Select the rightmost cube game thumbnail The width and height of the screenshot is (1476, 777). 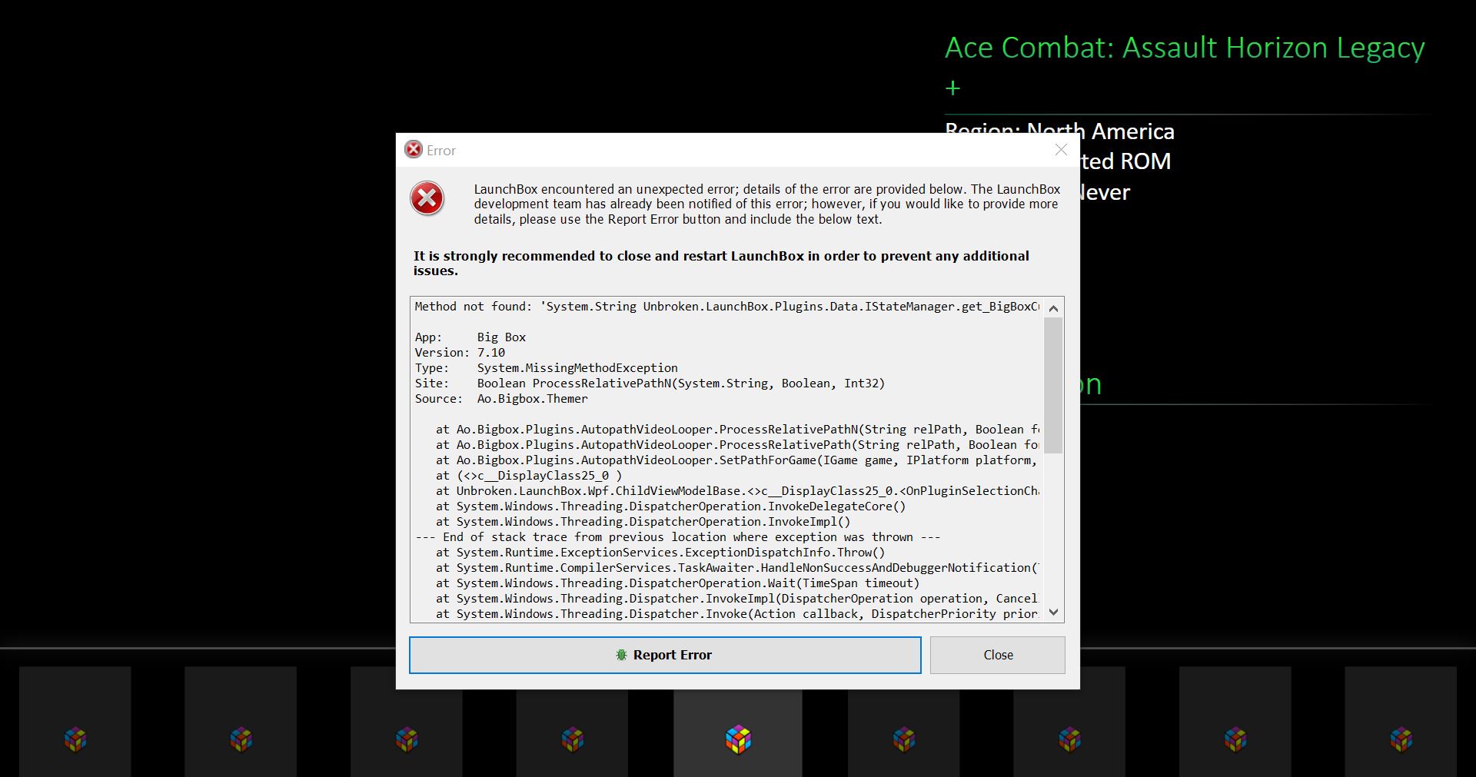pos(1401,739)
